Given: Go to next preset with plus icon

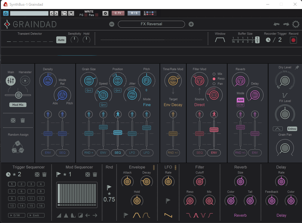Looking at the screenshot, I should tap(191, 24).
